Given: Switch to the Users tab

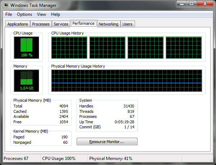Looking at the screenshot, I should [x=127, y=24].
